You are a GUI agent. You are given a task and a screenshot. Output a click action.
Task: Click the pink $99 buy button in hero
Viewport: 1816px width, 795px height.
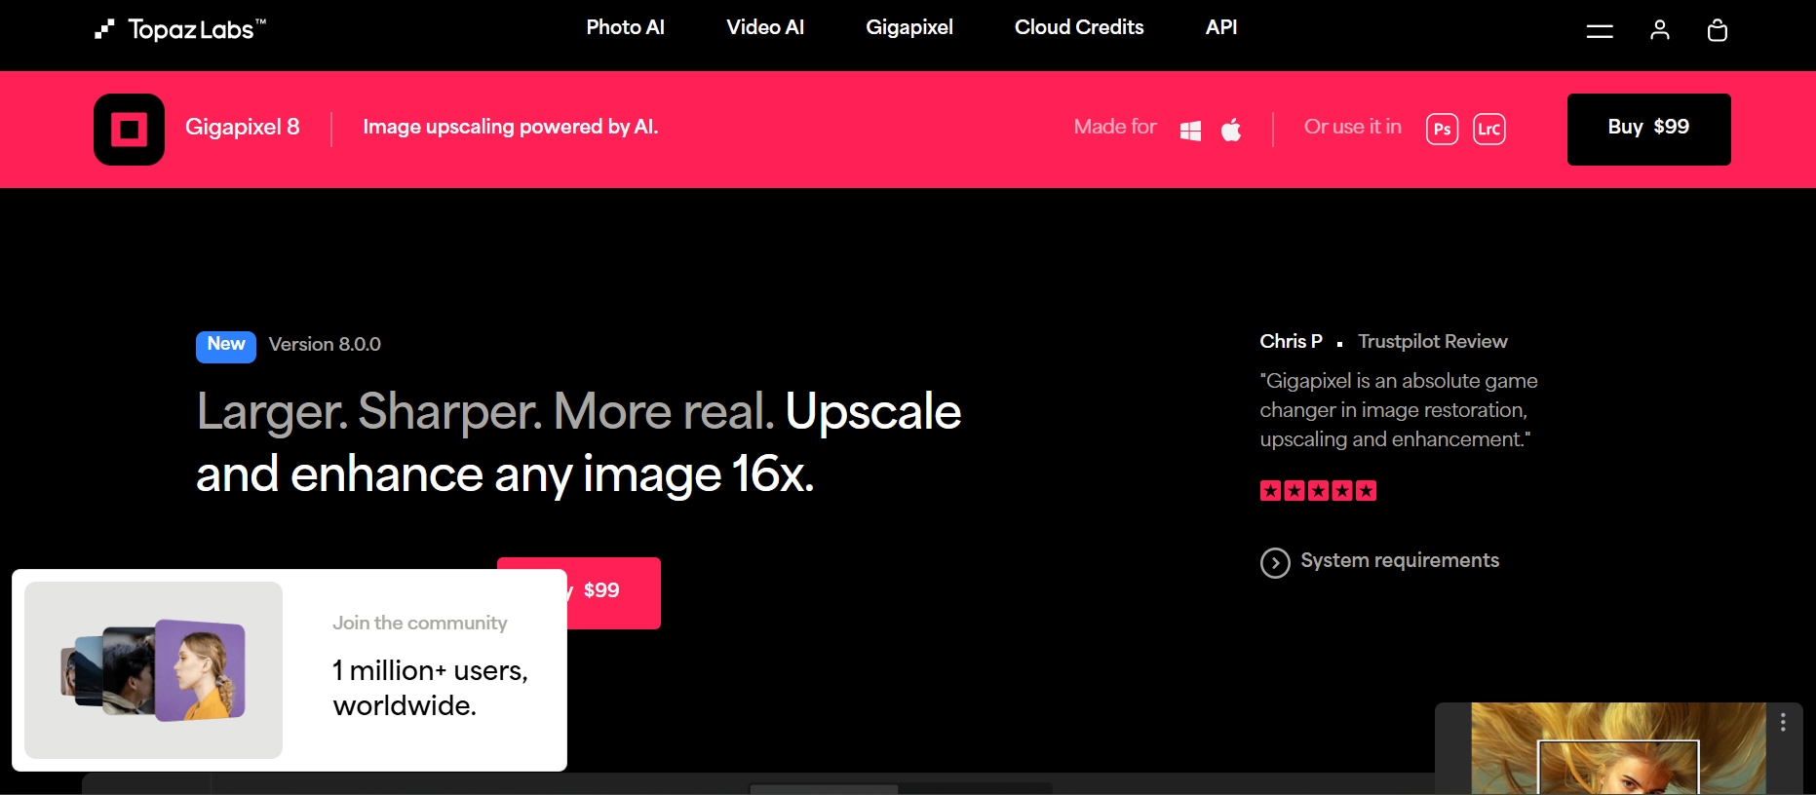coord(613,592)
